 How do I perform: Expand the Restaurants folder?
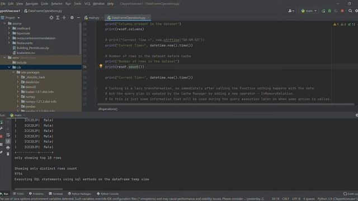coord(9,43)
